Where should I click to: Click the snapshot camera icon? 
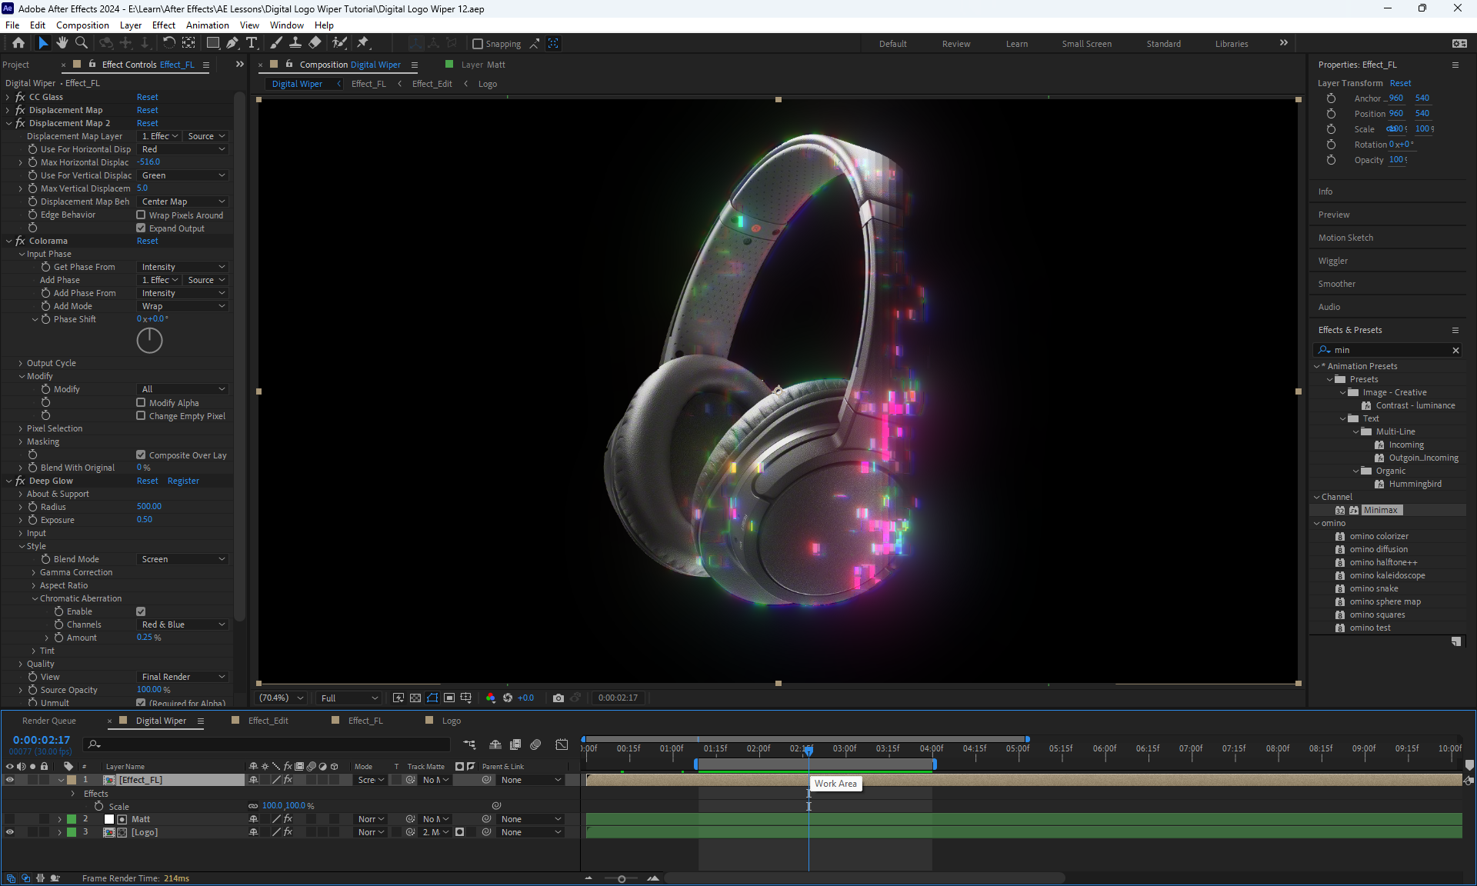click(558, 698)
